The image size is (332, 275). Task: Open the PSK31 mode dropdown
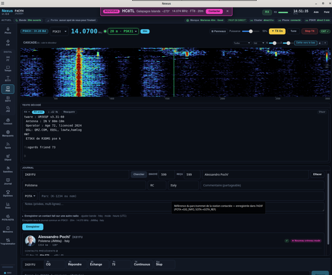click(x=59, y=31)
